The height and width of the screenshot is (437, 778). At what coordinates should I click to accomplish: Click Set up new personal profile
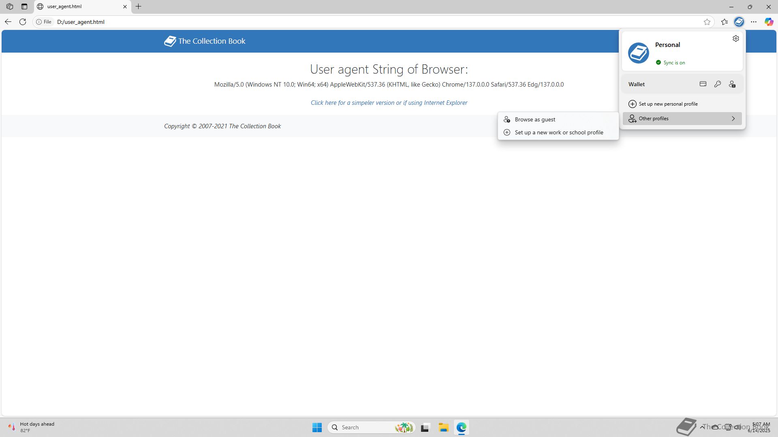668,104
